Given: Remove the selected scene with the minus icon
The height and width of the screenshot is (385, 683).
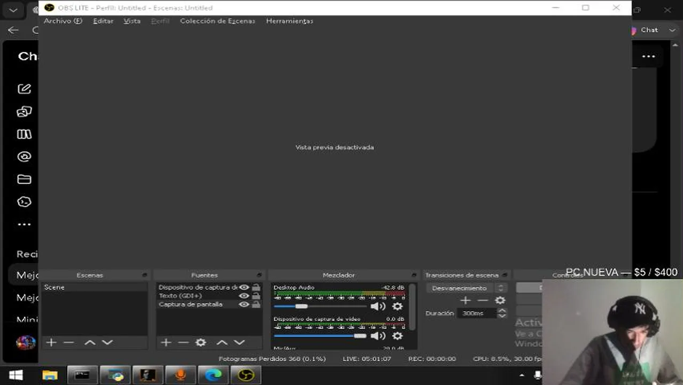Looking at the screenshot, I should (68, 342).
